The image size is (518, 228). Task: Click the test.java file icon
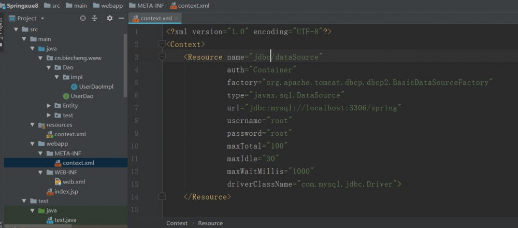pyautogui.click(x=50, y=220)
